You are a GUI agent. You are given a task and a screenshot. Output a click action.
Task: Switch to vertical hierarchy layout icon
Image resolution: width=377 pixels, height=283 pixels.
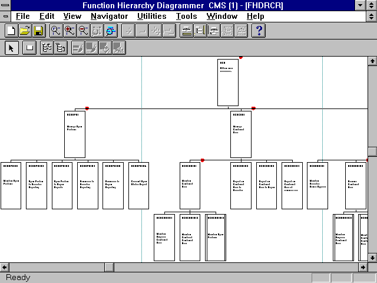(x=60, y=48)
